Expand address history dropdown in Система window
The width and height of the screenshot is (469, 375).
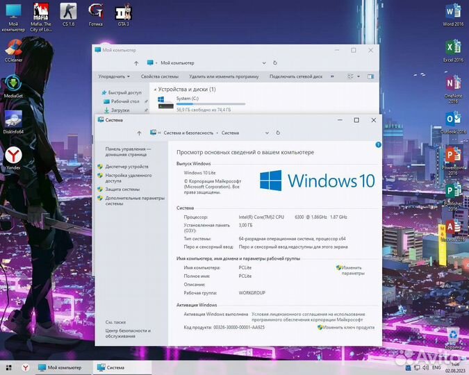(x=267, y=133)
